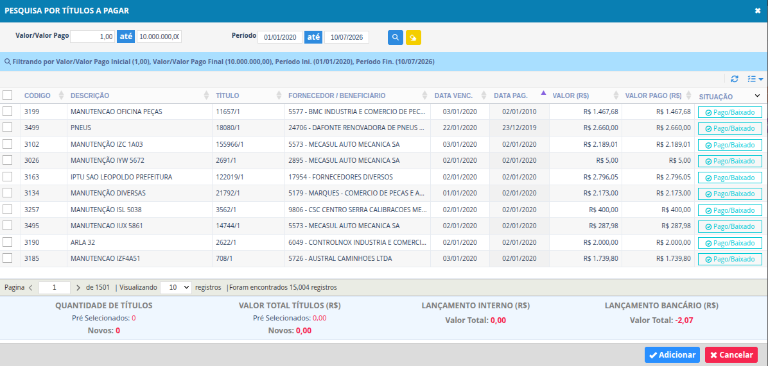Image resolution: width=768 pixels, height=366 pixels.
Task: Go to next page arrow
Action: pos(78,287)
